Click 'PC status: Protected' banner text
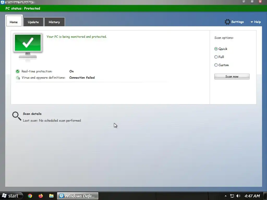 (23, 9)
